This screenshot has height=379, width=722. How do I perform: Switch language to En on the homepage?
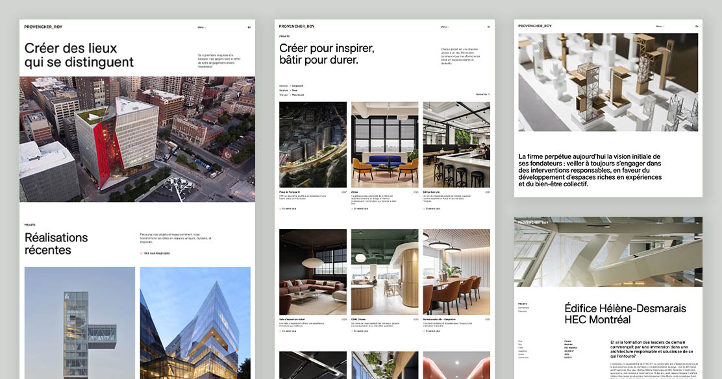249,27
